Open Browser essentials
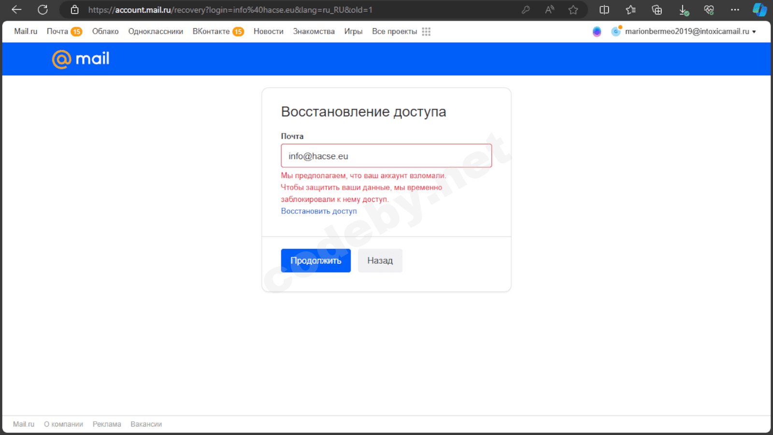The width and height of the screenshot is (773, 435). 709,10
